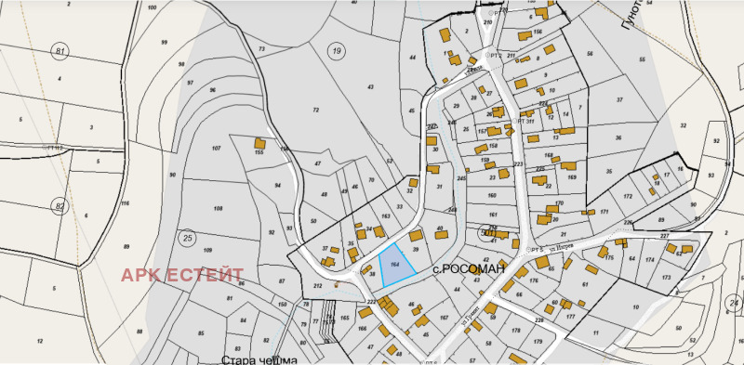Screen dimensions: 744x365
Task: Select parcel number 161
Action: tap(493, 215)
